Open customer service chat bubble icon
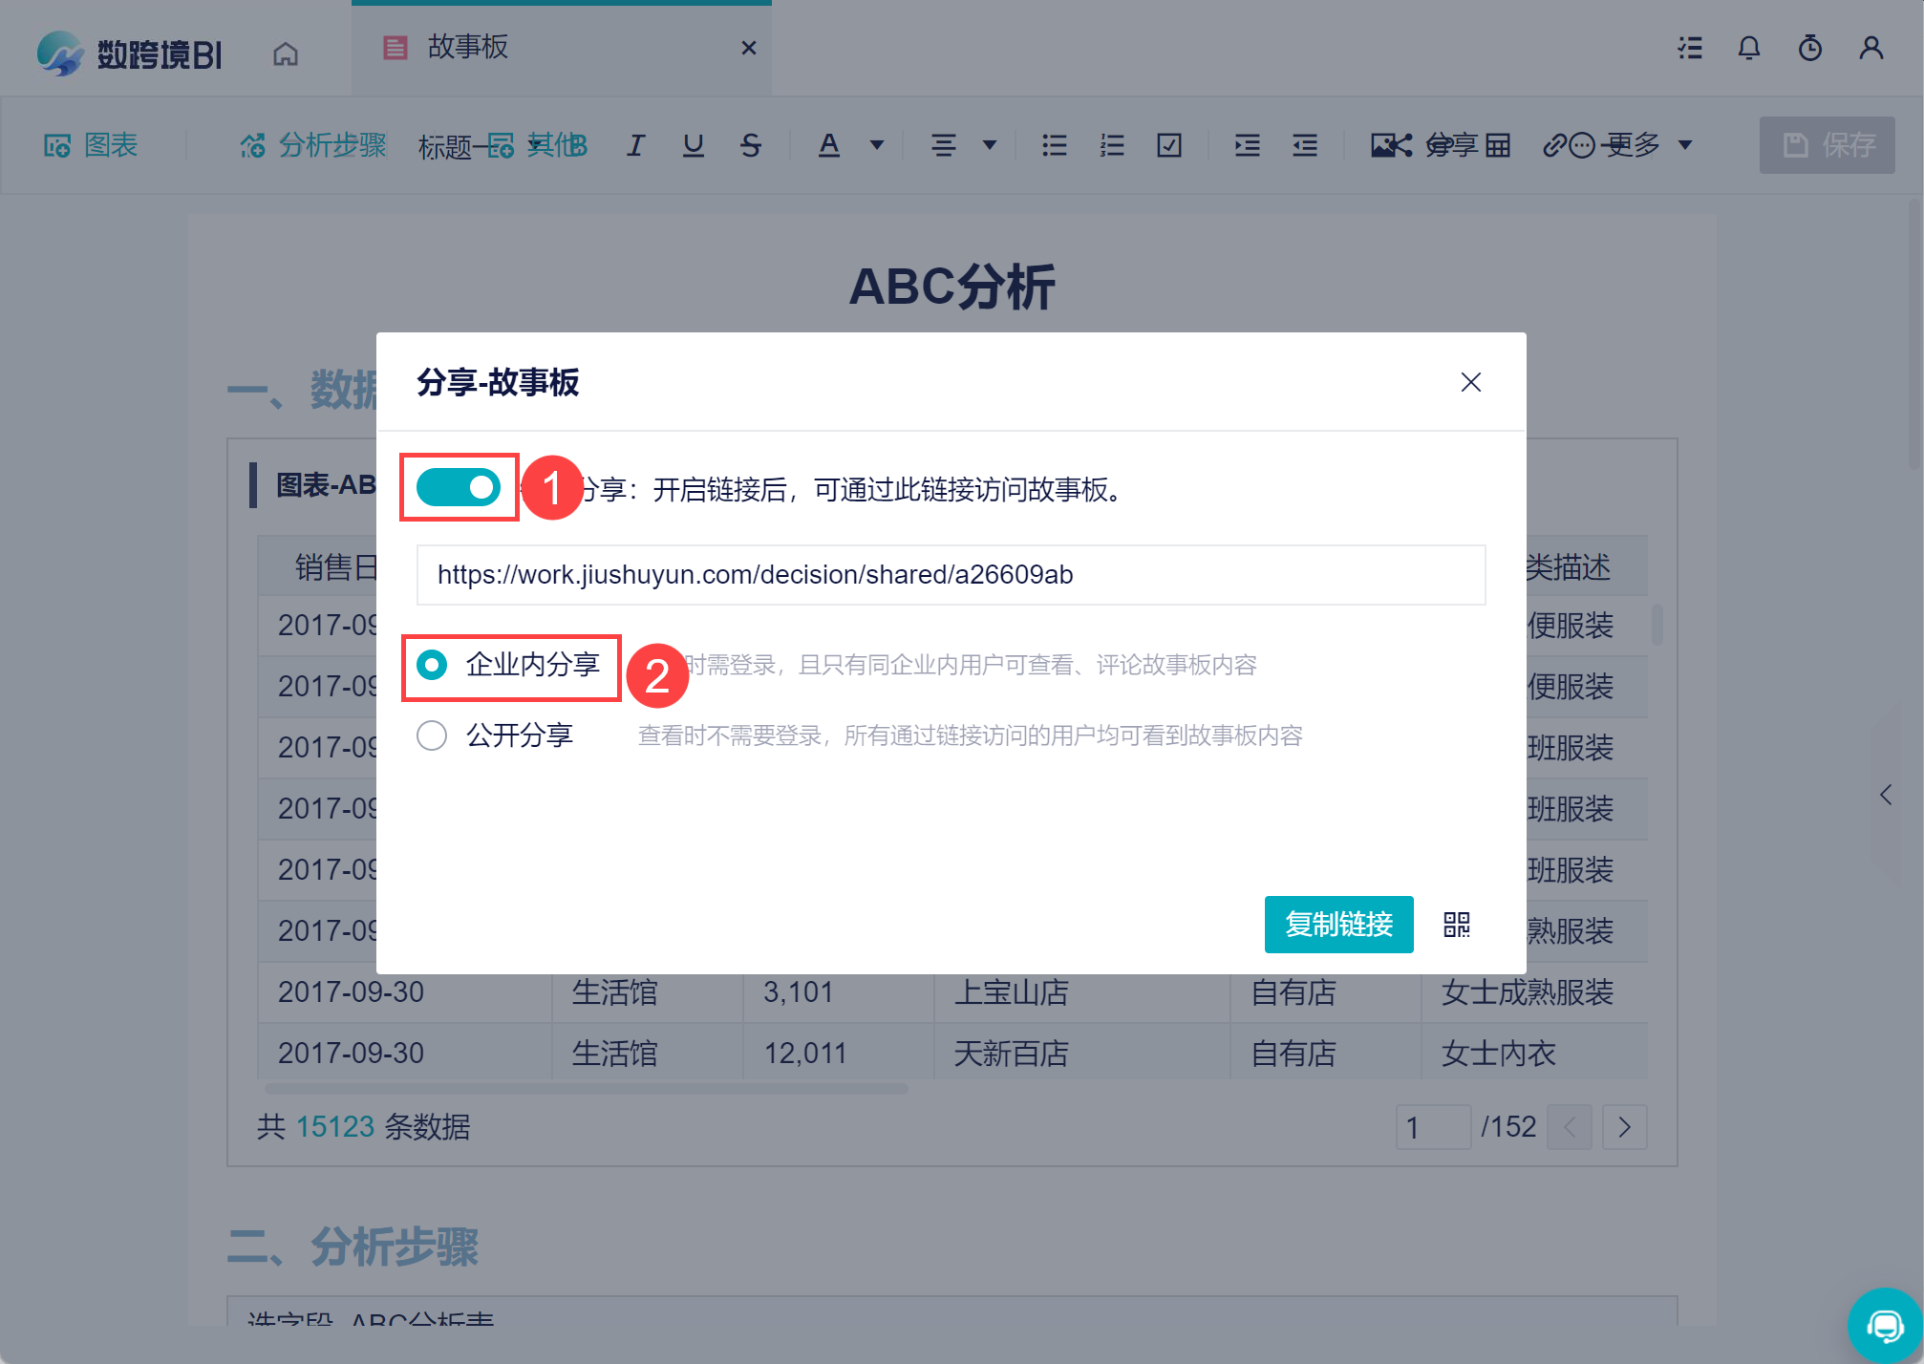Screen dimensions: 1924x1364 (x=1885, y=1325)
